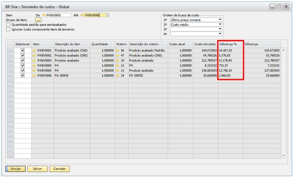Open the roteiro 56 link arrow

[x=118, y=50]
